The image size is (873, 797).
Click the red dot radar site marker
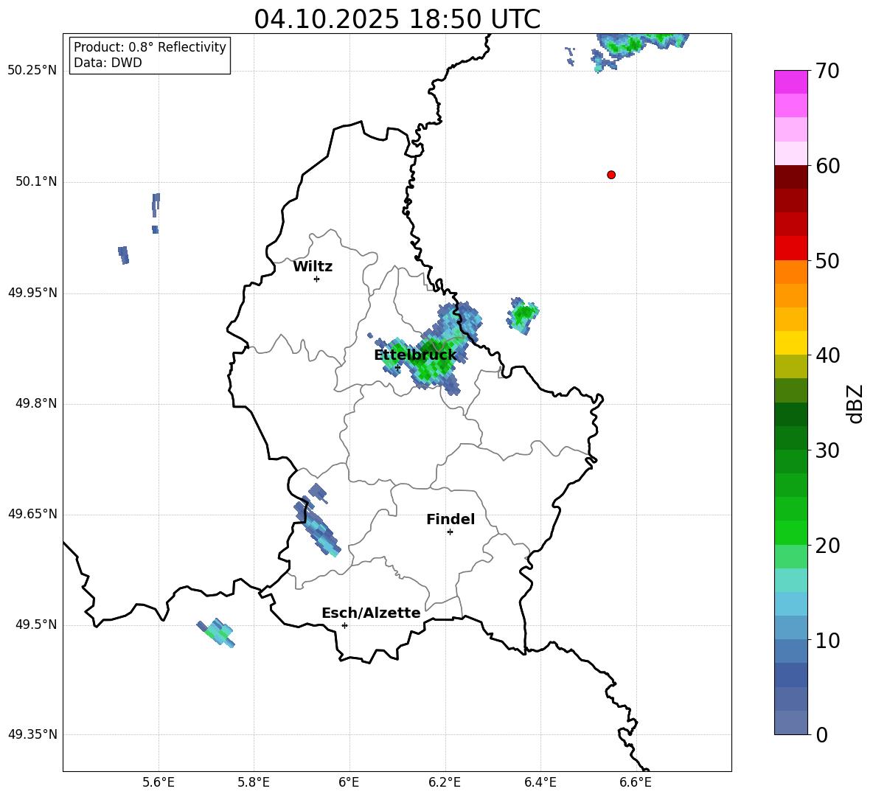click(x=611, y=175)
